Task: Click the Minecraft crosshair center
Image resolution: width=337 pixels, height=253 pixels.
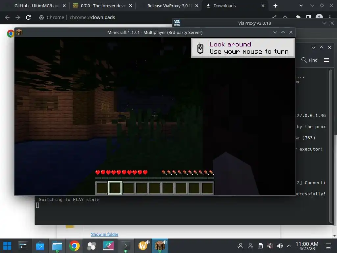Action: point(155,116)
